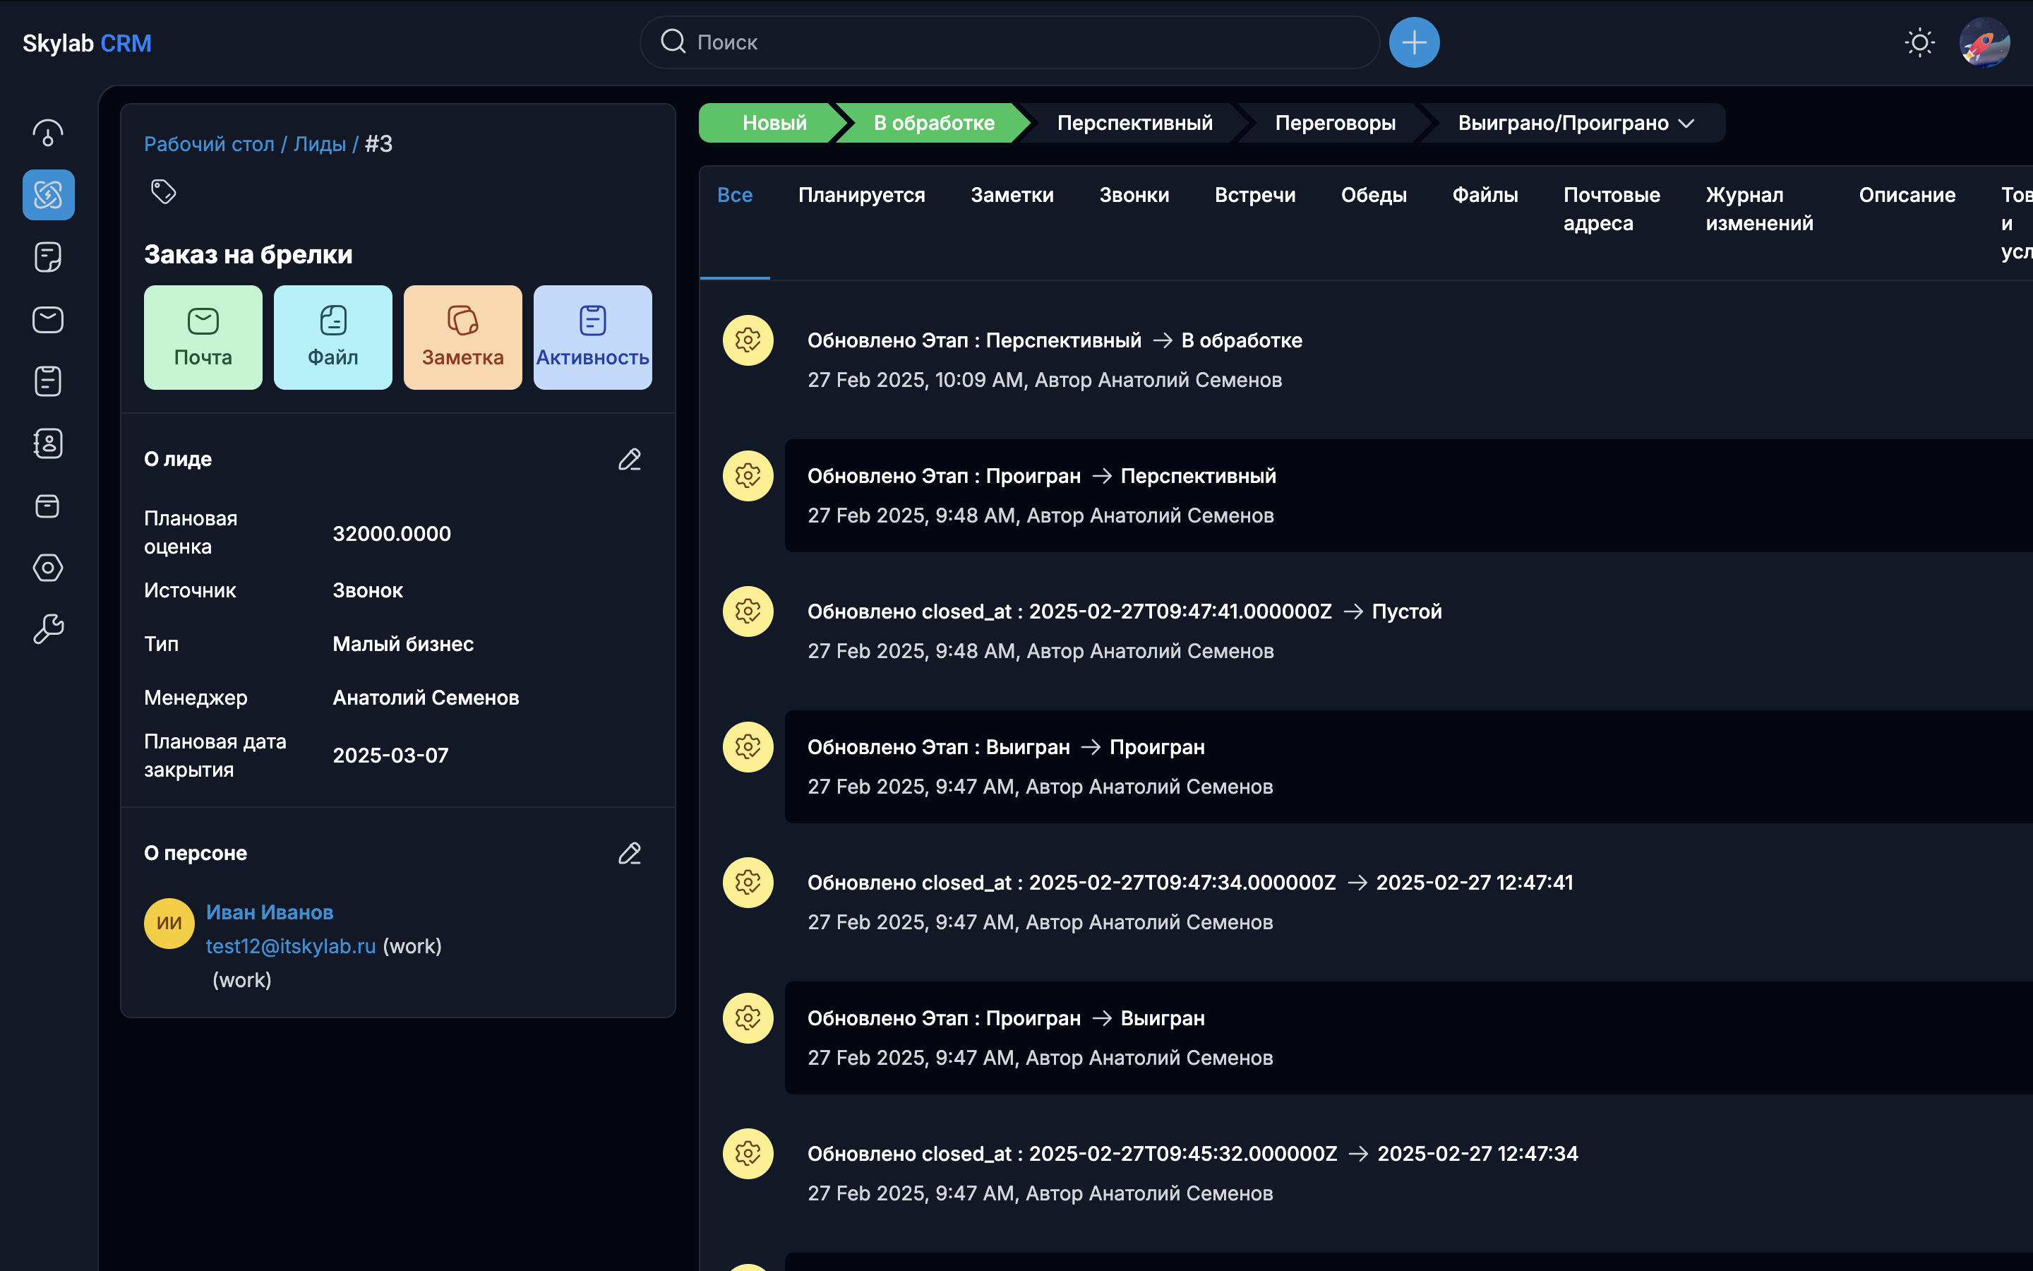
Task: Click the gear icon beside "Проигран → Перспективный" entry
Action: 748,476
